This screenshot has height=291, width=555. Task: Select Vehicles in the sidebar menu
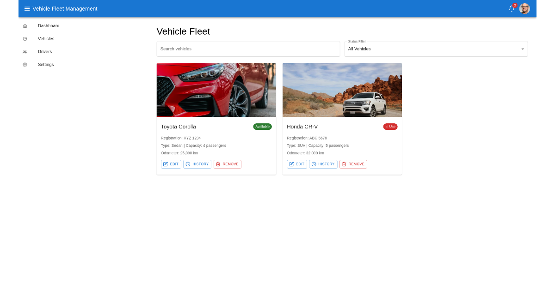coord(46,39)
